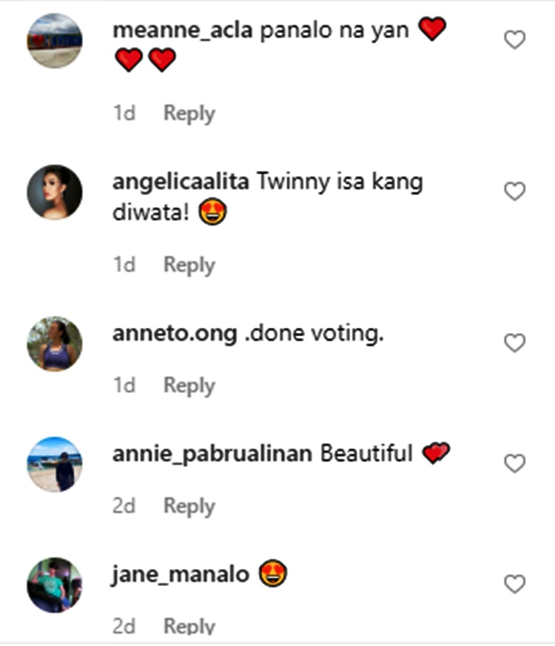
Task: Select anneto.ong's profile avatar
Action: pyautogui.click(x=54, y=343)
